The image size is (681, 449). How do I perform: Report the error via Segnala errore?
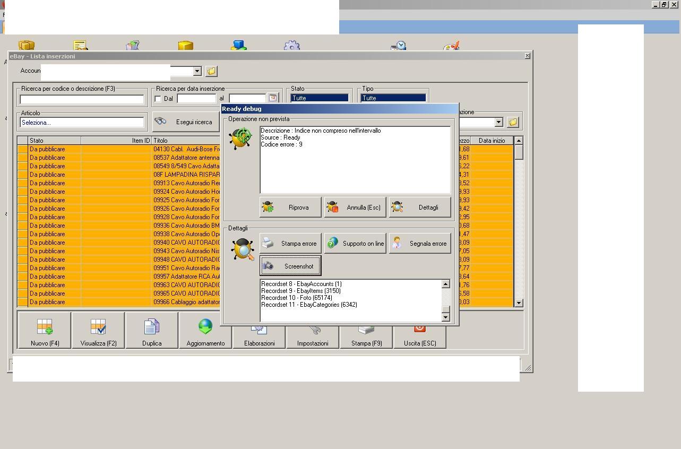pos(420,244)
